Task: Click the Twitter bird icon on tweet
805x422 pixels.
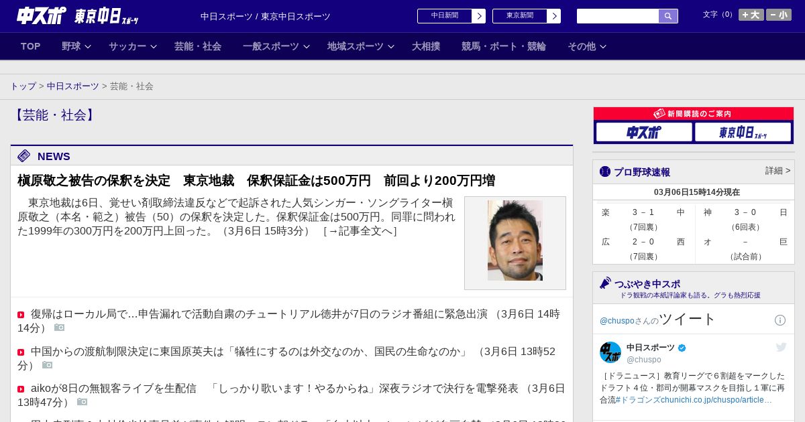Action: [781, 347]
